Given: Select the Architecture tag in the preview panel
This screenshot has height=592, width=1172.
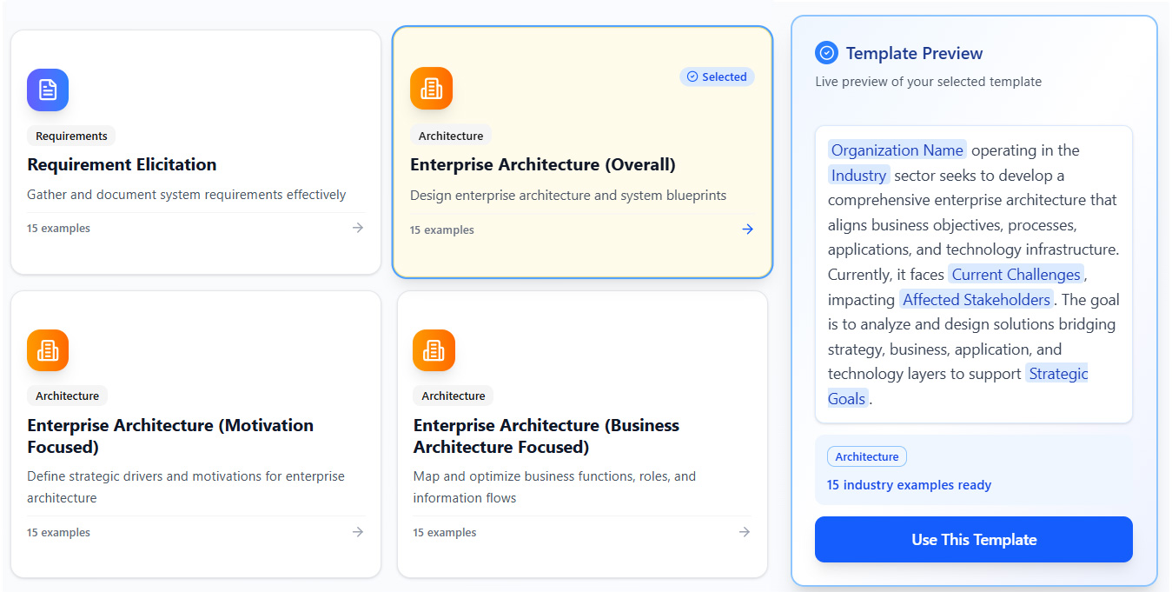Looking at the screenshot, I should point(866,456).
